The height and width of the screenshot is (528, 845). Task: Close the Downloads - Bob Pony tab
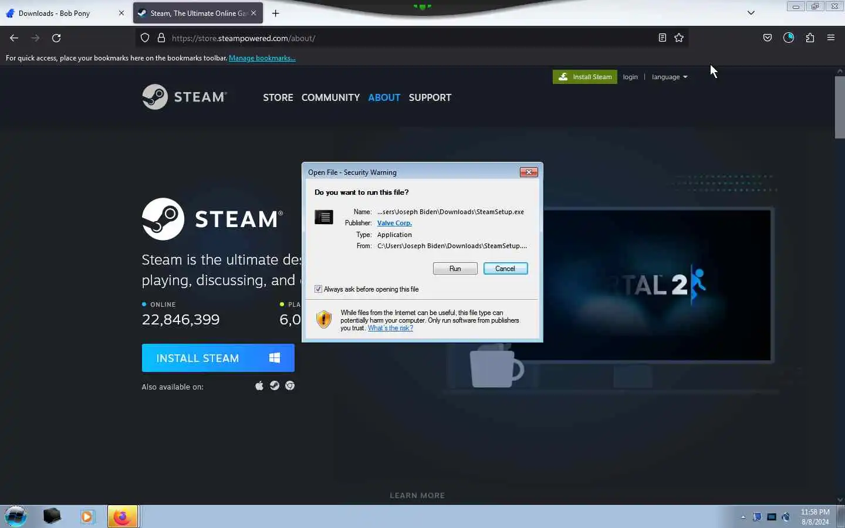tap(121, 13)
